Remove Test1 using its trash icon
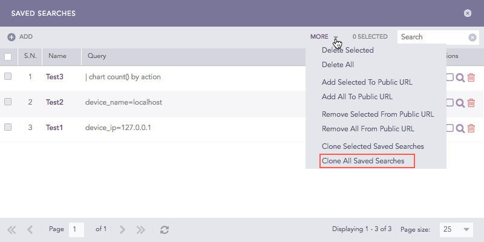The height and width of the screenshot is (242, 484). tap(471, 128)
